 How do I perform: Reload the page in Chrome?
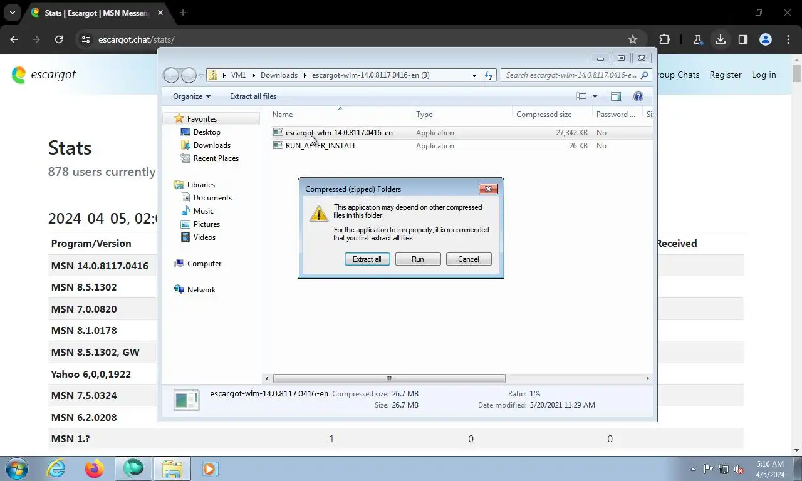click(59, 39)
